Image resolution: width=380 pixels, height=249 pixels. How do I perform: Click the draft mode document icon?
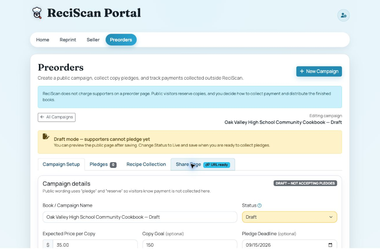click(46, 137)
